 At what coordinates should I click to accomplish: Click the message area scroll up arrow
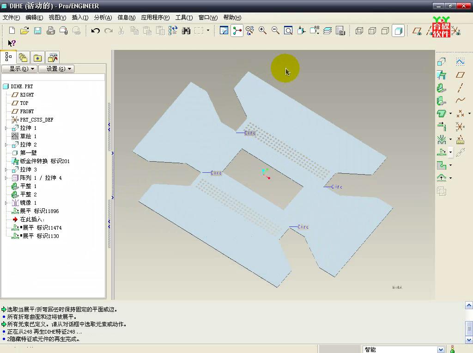469,305
